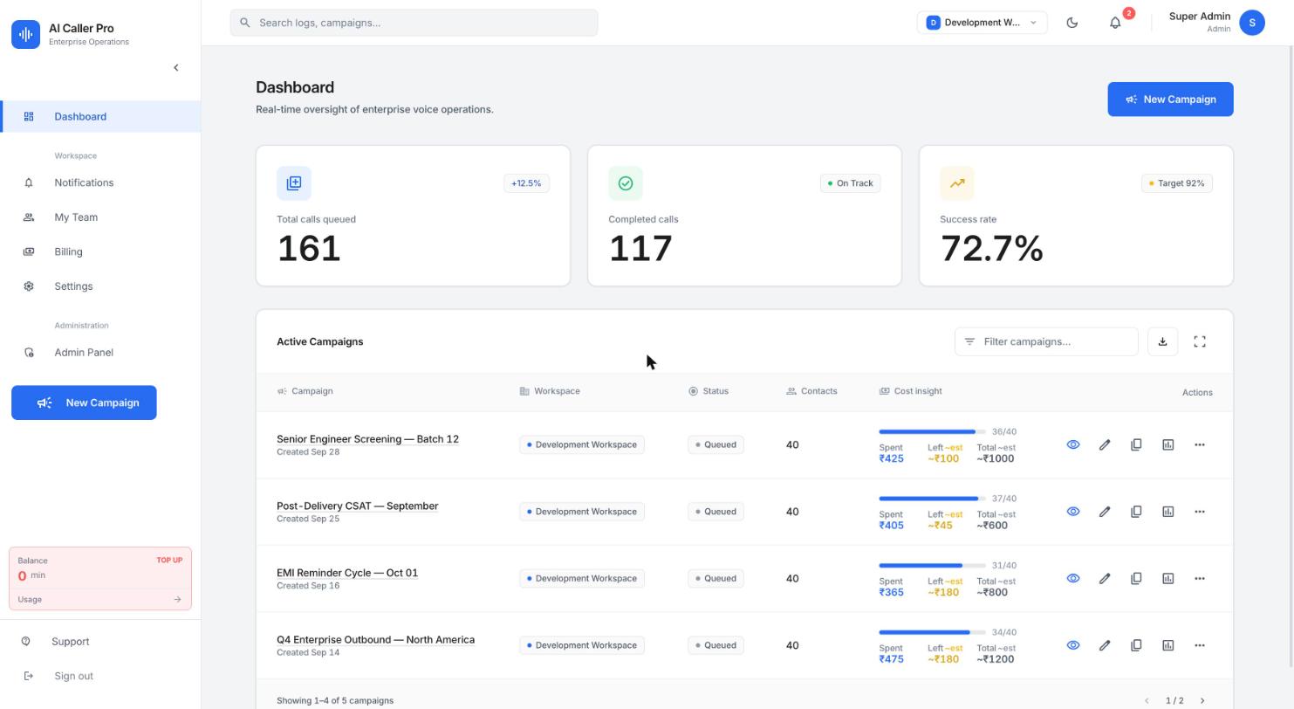Viewport: 1294px width, 709px height.
Task: Click New Campaign in the dashboard header
Action: pos(1170,100)
